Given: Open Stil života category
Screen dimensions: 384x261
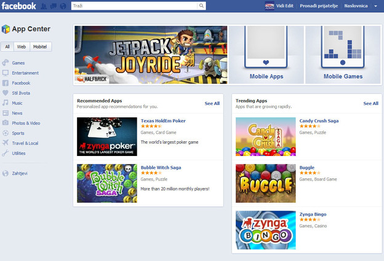Looking at the screenshot, I should (21, 93).
